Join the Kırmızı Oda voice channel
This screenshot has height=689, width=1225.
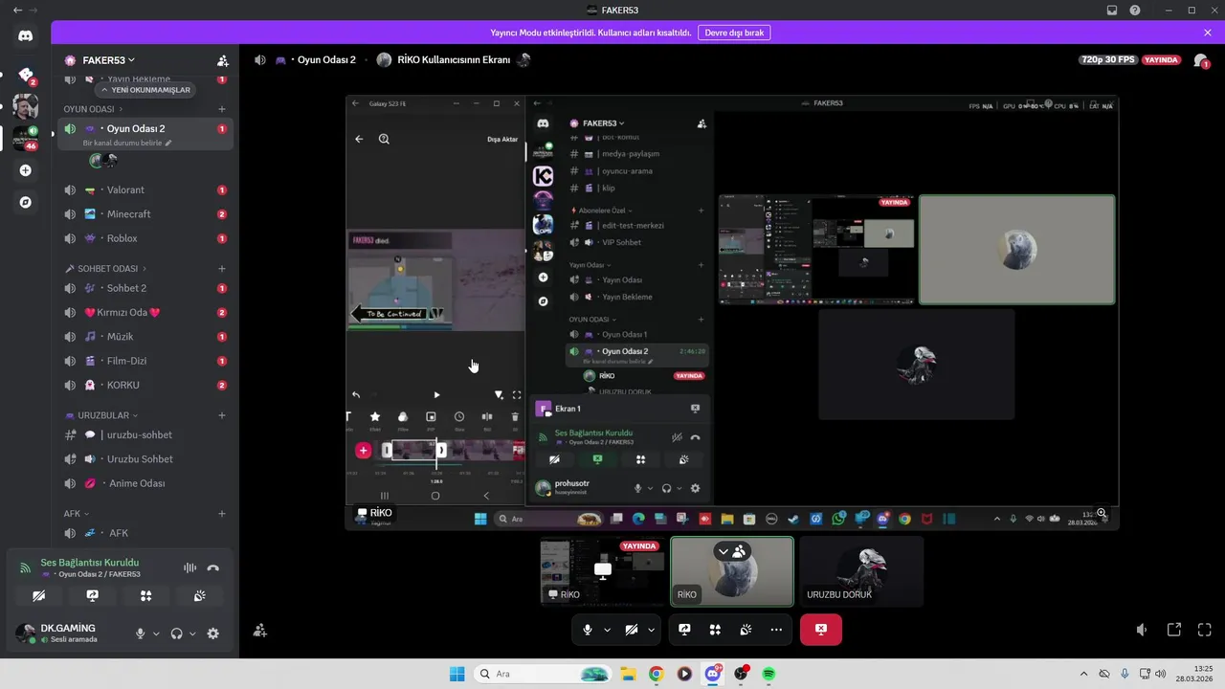point(145,313)
